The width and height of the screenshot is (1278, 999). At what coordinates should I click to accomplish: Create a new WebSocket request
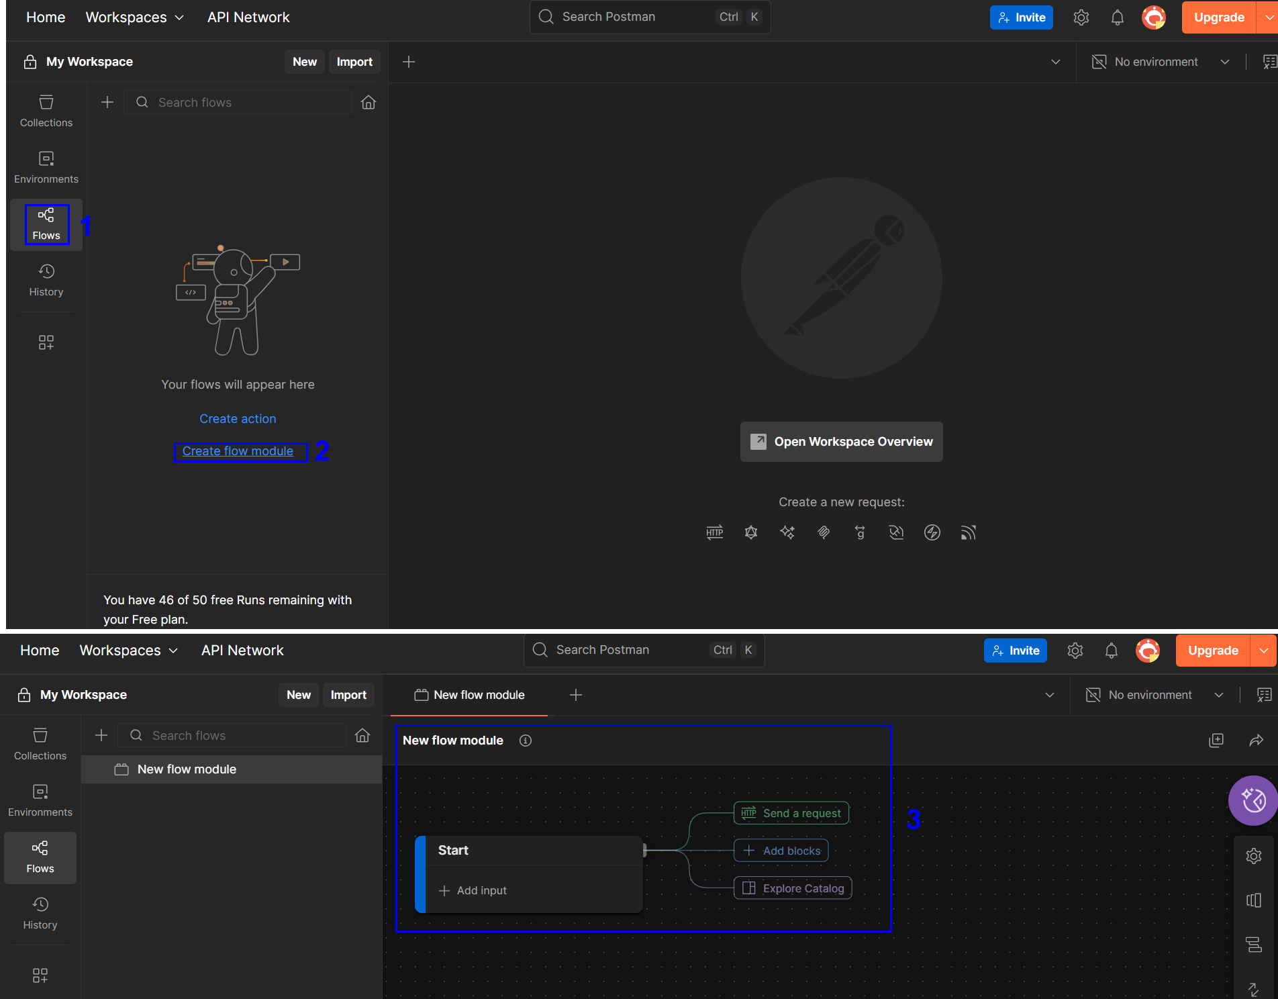(896, 532)
